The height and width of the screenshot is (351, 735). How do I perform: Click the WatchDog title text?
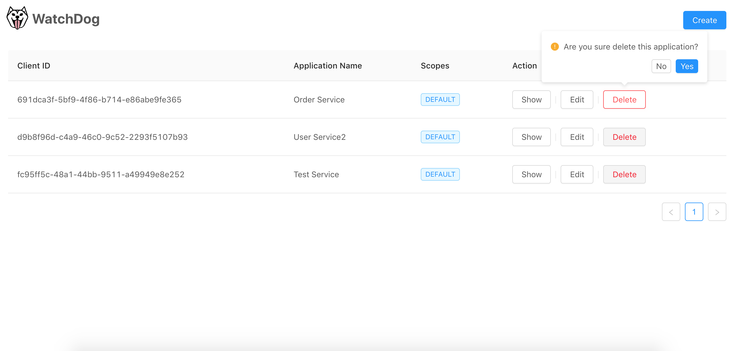pyautogui.click(x=66, y=19)
